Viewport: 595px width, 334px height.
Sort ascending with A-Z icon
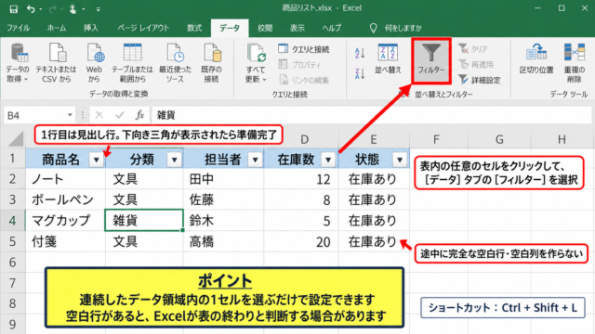pyautogui.click(x=360, y=54)
